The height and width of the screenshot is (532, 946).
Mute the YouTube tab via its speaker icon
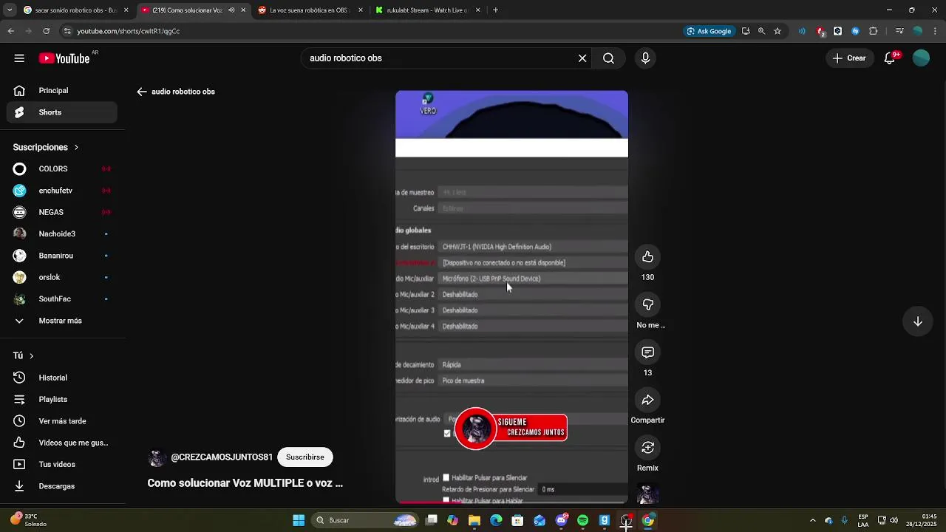(x=231, y=10)
